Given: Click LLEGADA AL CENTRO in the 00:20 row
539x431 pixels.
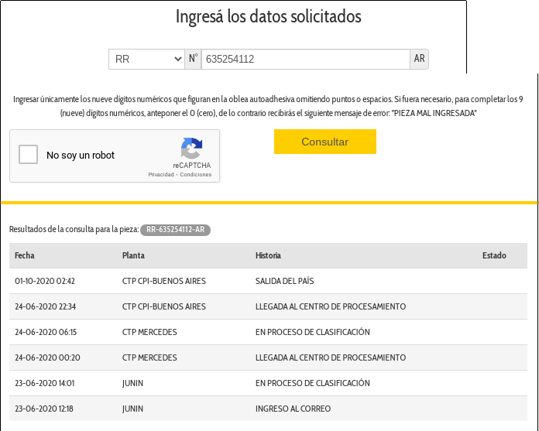Looking at the screenshot, I should 331,357.
